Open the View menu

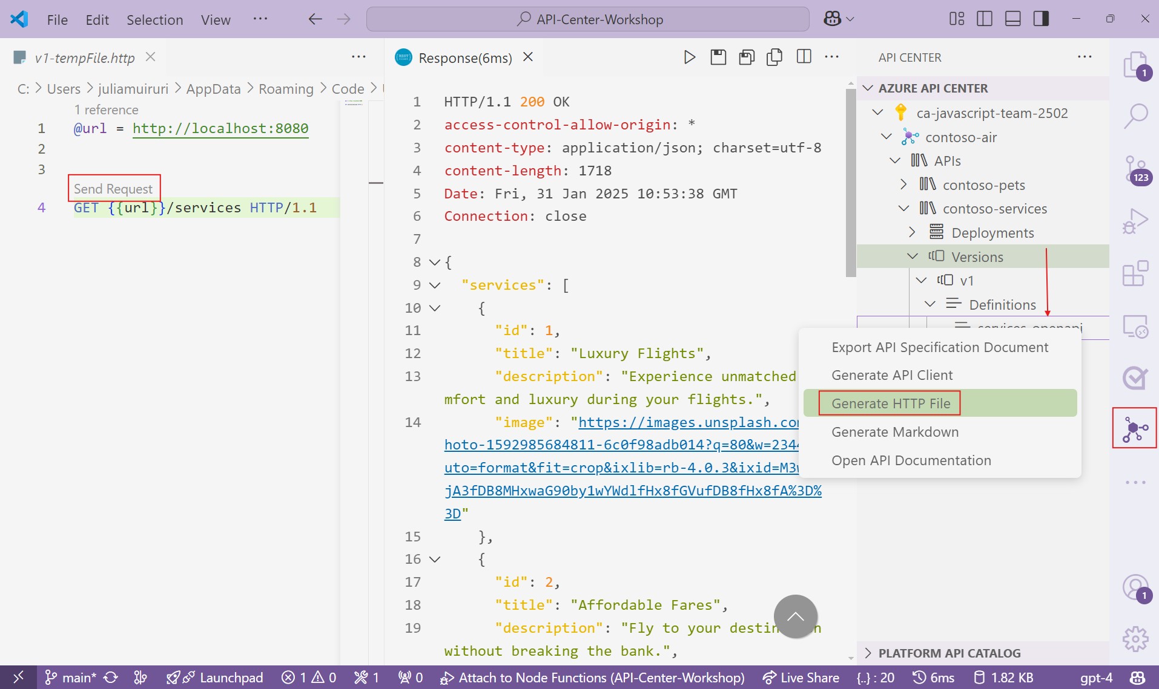click(216, 19)
